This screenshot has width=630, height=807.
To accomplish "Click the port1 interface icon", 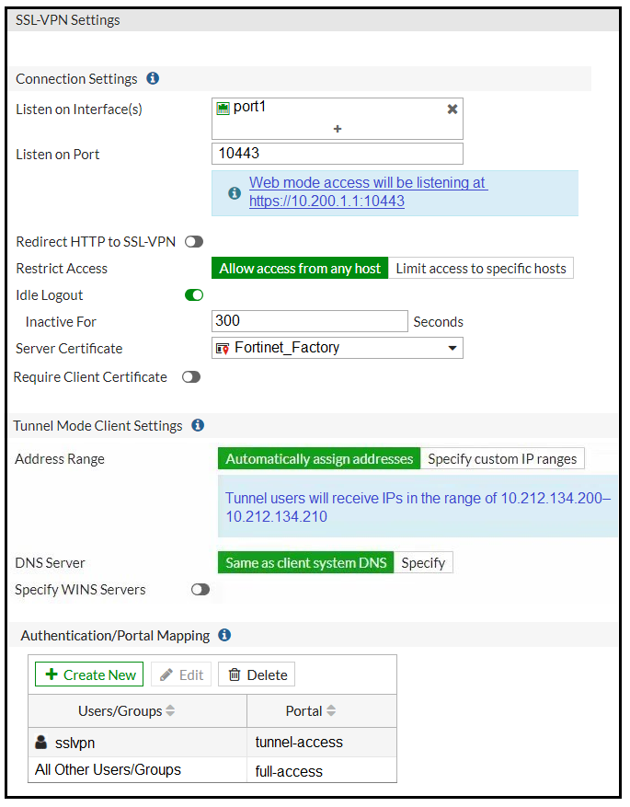I will pyautogui.click(x=223, y=108).
